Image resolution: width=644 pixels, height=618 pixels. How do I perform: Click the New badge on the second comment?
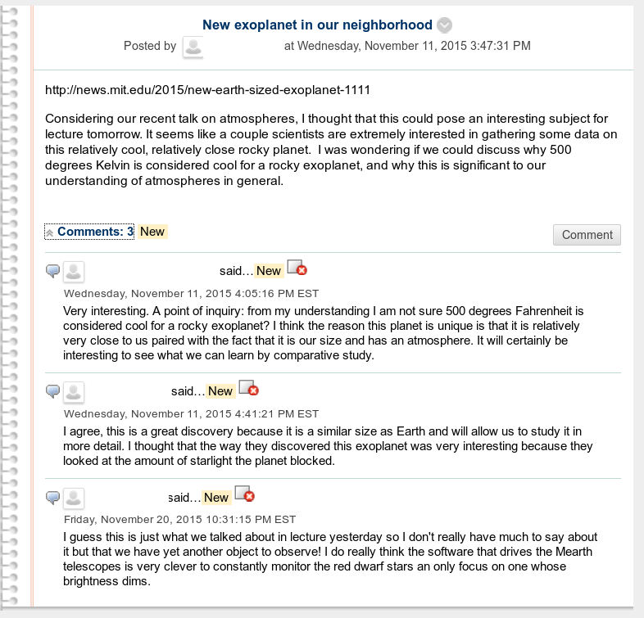click(220, 391)
